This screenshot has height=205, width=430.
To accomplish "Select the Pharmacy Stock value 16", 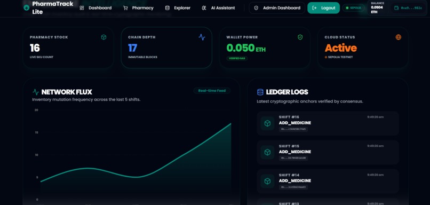I will 35,48.
